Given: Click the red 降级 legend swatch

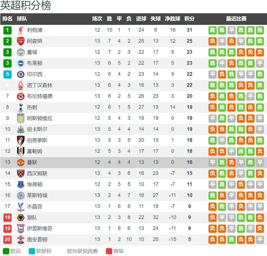Looking at the screenshot, I should [109, 251].
